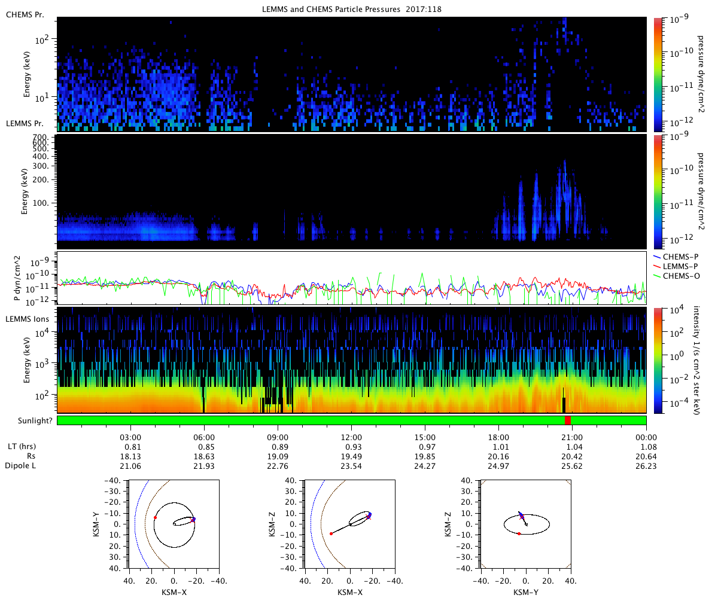Image resolution: width=718 pixels, height=598 pixels.
Task: Click the red dot in KSM-X/KSM-Z plot
Action: point(331,533)
